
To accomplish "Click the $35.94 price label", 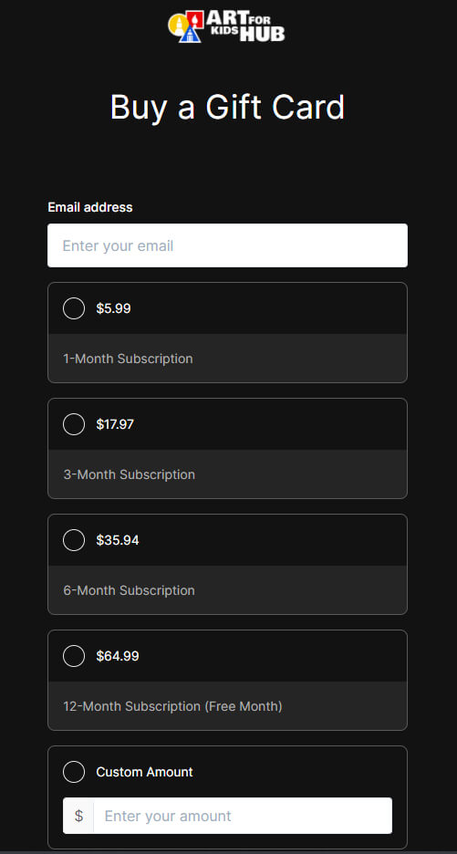I will (118, 540).
